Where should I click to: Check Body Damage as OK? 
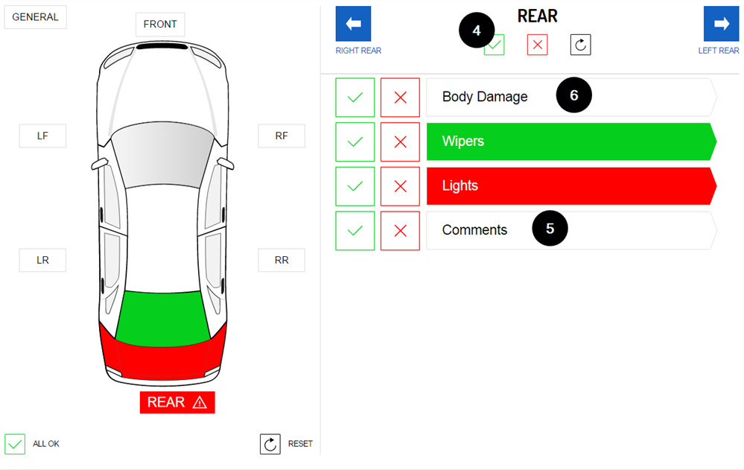(x=355, y=97)
